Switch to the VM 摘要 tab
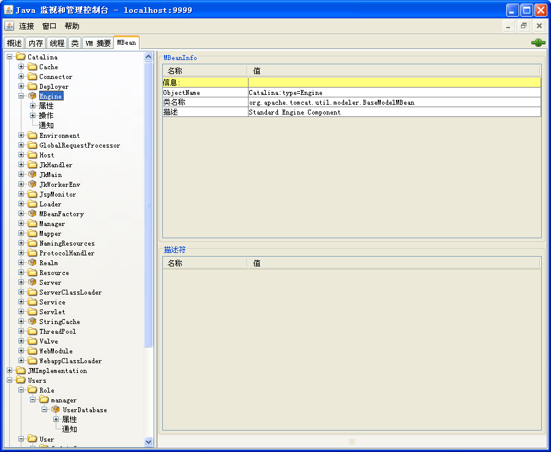Image resolution: width=551 pixels, height=452 pixels. [98, 43]
